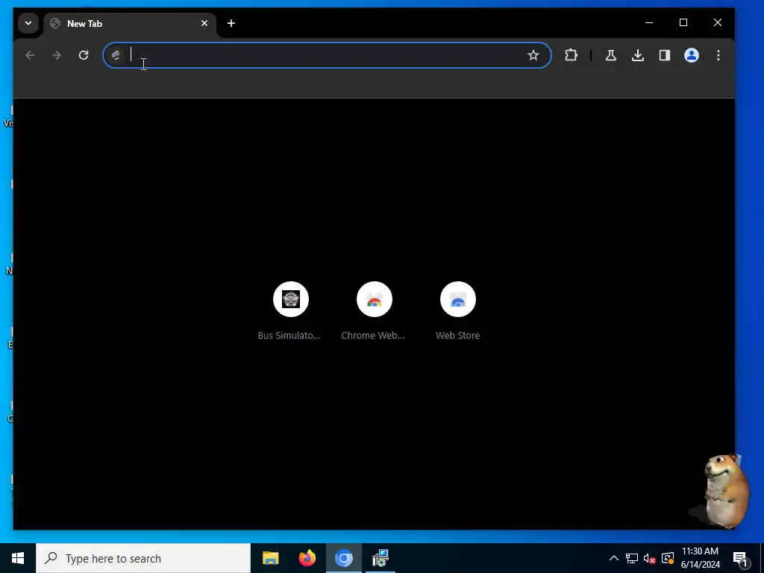This screenshot has height=573, width=764.
Task: Open the Chrome Labs flask icon
Action: [611, 55]
